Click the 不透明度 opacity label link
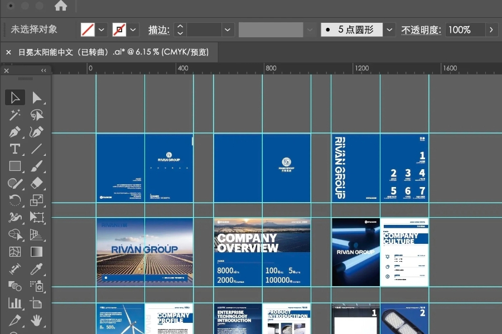This screenshot has height=334, width=502. (421, 30)
